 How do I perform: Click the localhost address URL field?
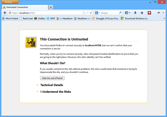point(44,13)
